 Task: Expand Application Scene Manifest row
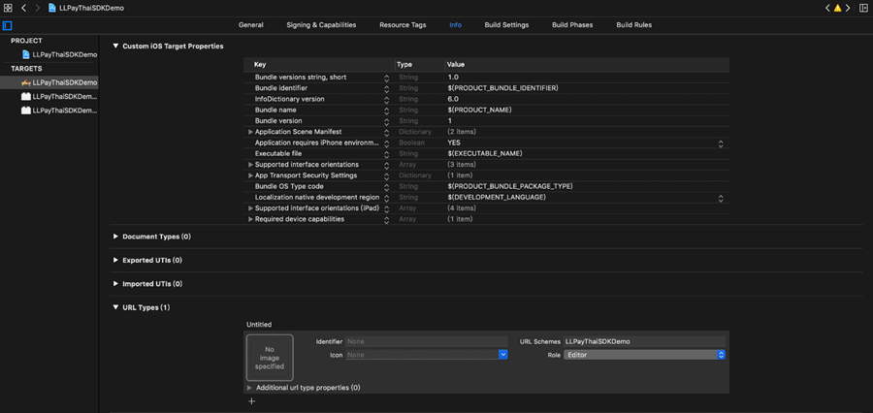pyautogui.click(x=250, y=132)
